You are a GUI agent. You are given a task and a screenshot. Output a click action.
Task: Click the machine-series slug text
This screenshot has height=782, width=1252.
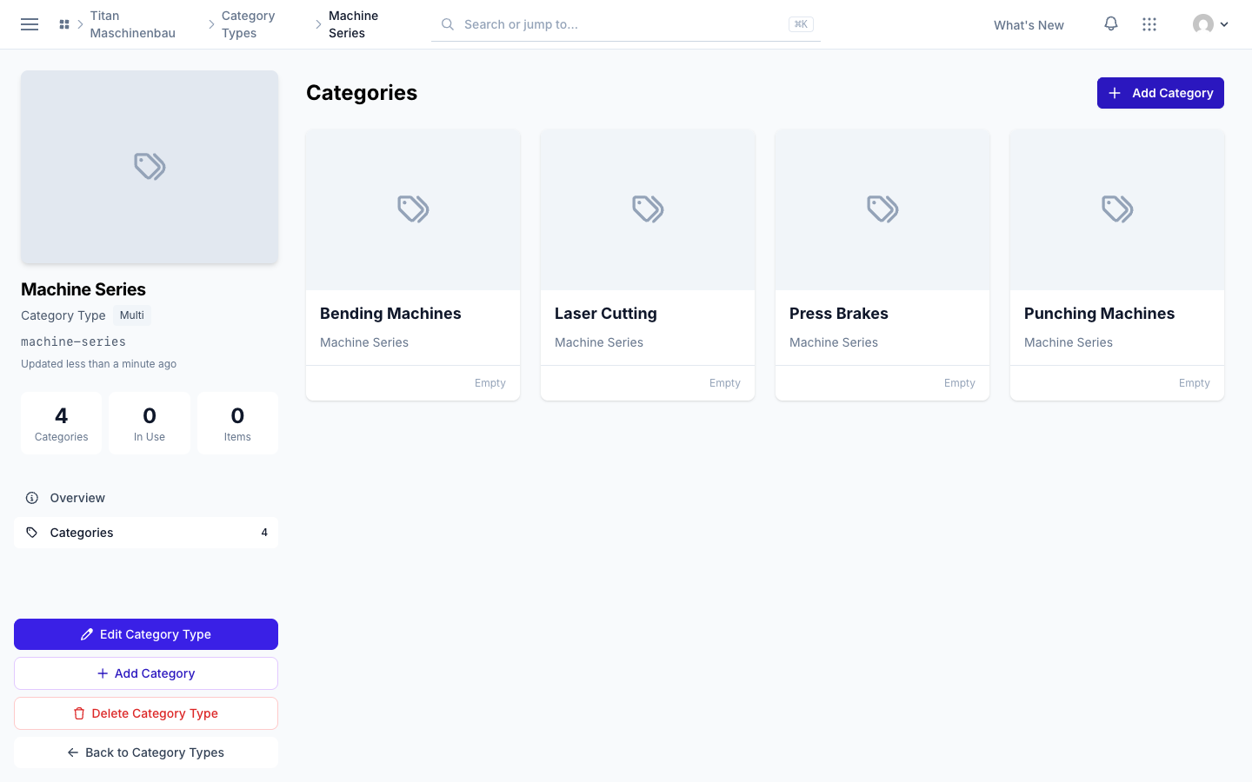[x=73, y=341]
